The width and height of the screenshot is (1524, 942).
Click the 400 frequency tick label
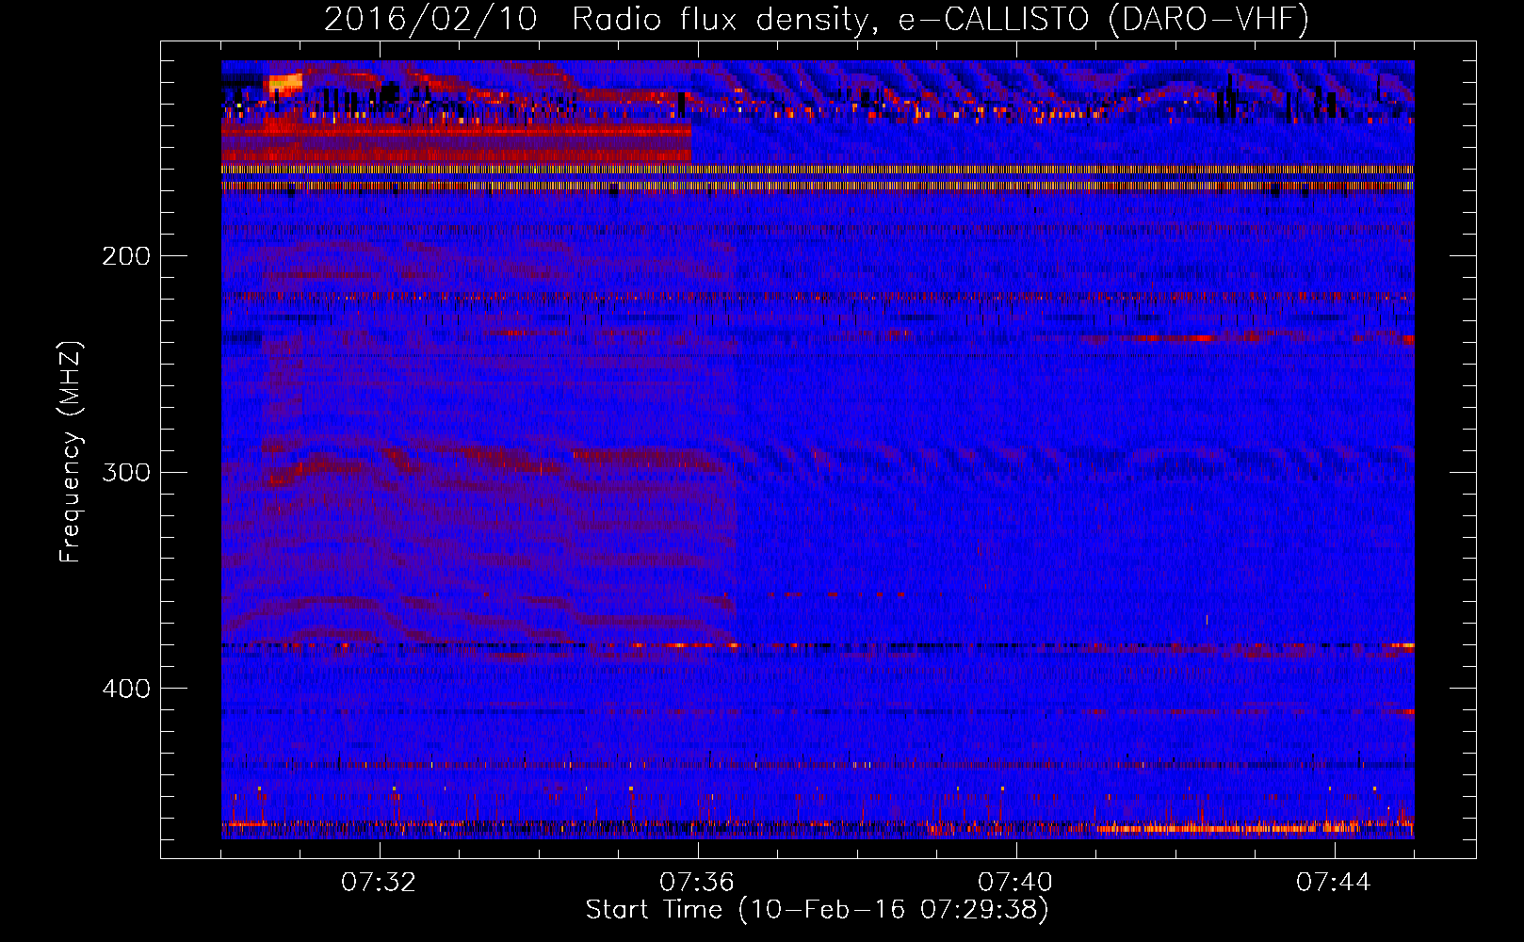(x=126, y=689)
